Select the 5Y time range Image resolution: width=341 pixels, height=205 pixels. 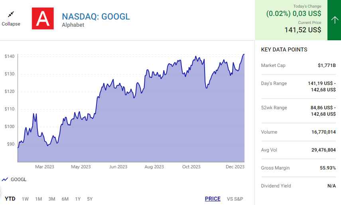(90, 199)
